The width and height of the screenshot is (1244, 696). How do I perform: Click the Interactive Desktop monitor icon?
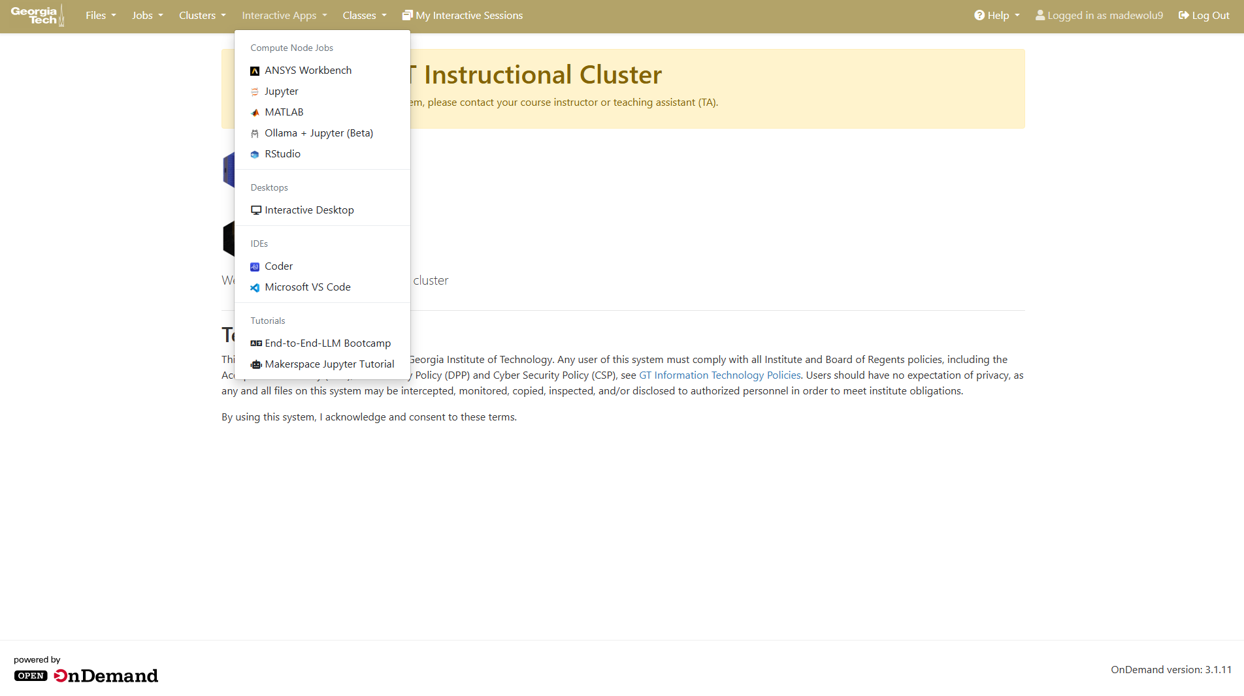coord(256,210)
